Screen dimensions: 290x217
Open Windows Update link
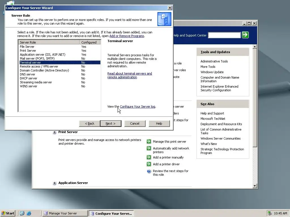coord(212,72)
